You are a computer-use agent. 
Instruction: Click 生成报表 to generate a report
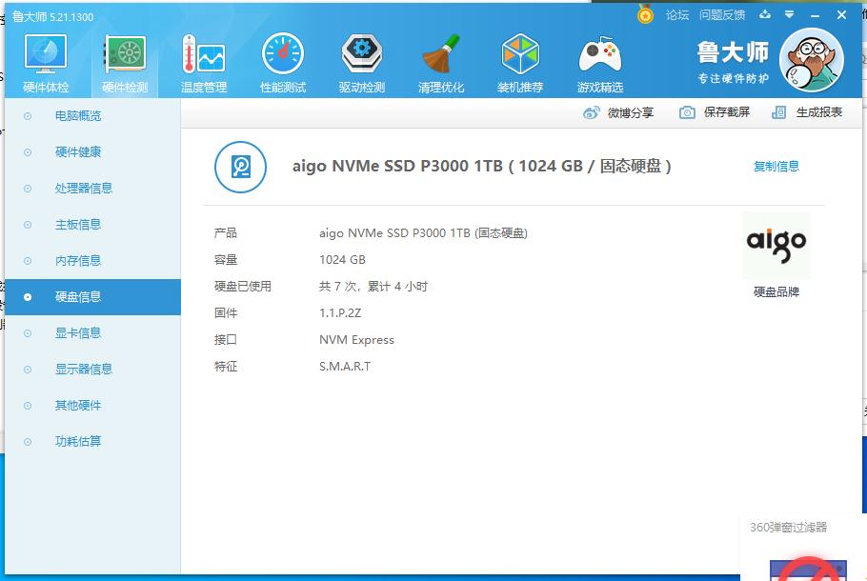(x=807, y=112)
